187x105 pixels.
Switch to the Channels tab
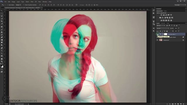163,23
